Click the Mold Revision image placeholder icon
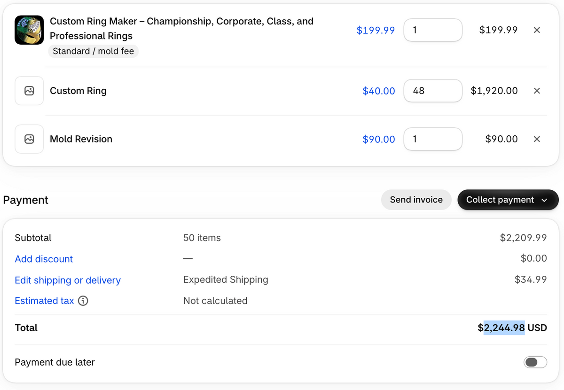 coord(29,139)
